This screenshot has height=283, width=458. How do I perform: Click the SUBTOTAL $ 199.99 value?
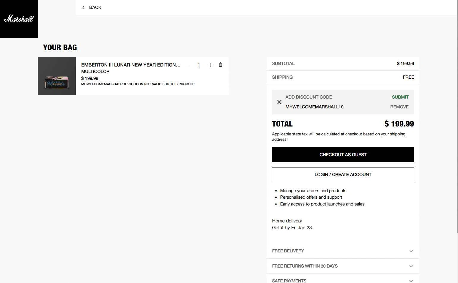click(405, 64)
